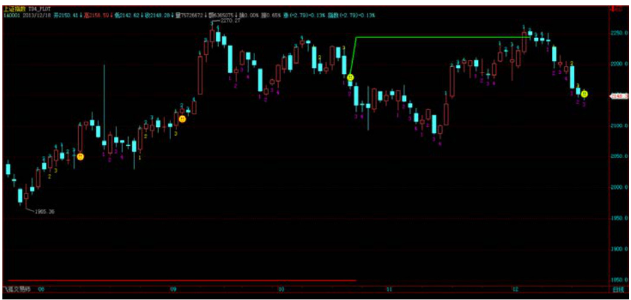The image size is (631, 300).
Task: Click the month 10 marker on the time axis
Action: pyautogui.click(x=280, y=289)
